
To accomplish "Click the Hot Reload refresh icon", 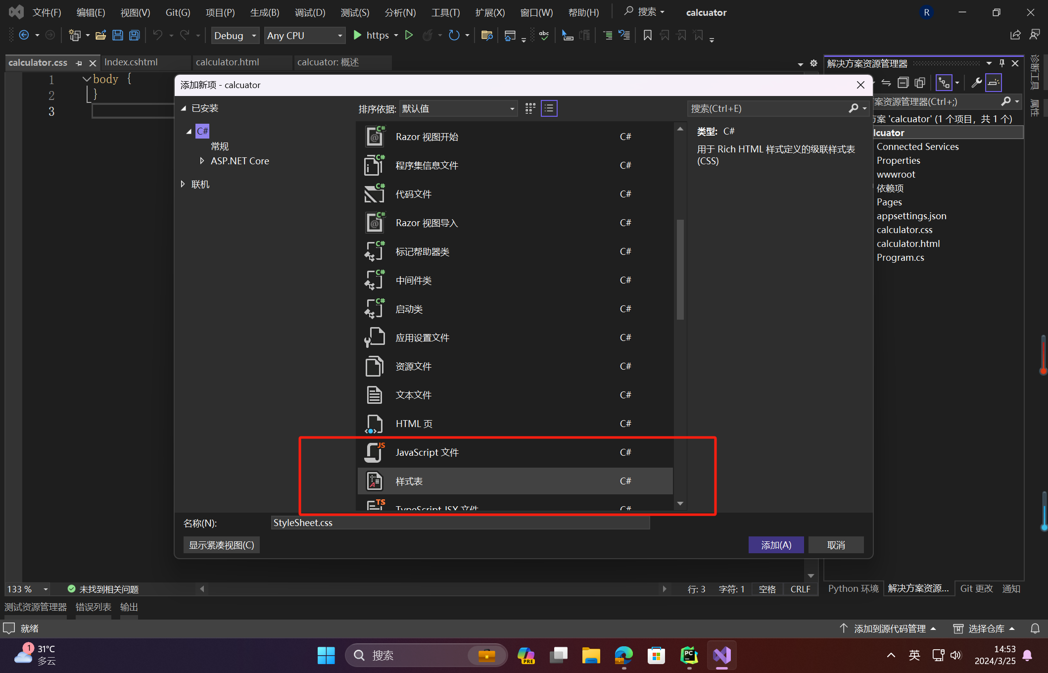I will [x=453, y=35].
